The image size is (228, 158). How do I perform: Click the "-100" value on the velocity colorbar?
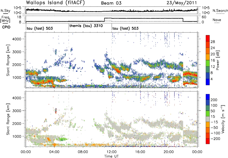pos(215,133)
